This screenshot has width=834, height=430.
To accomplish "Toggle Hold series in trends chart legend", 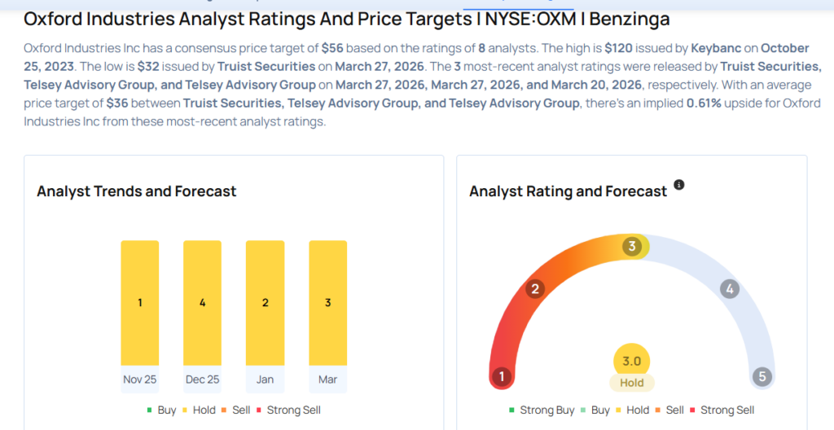I will [197, 410].
